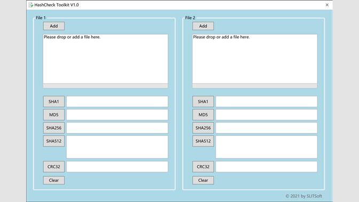
Task: Focus the File 2 SHA1 output field
Action: 267,102
